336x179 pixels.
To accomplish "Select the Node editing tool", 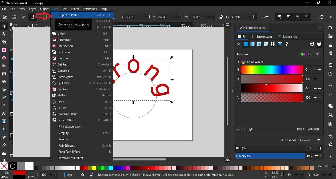I will tap(4, 34).
